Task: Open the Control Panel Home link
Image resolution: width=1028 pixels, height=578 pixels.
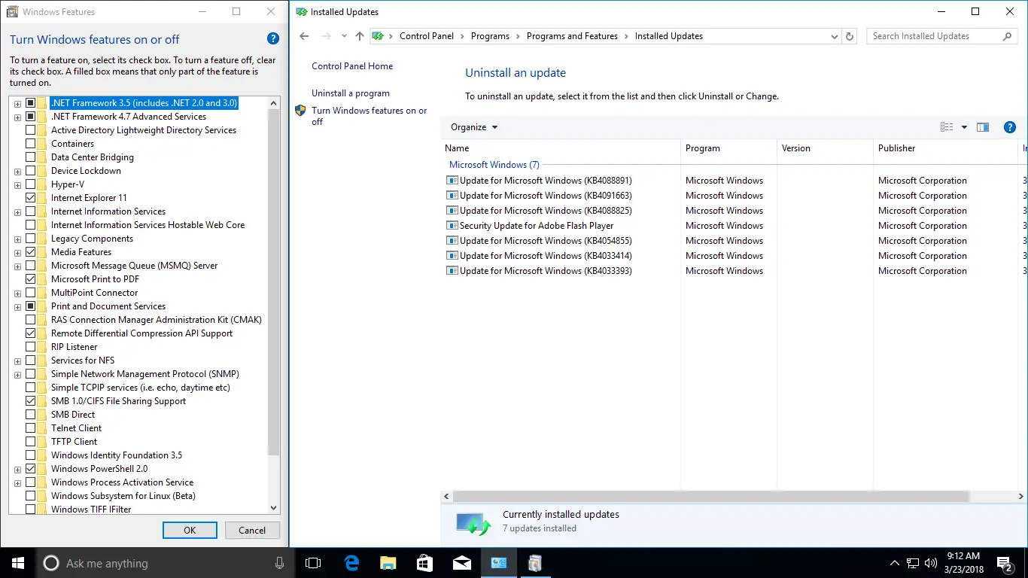Action: (352, 66)
